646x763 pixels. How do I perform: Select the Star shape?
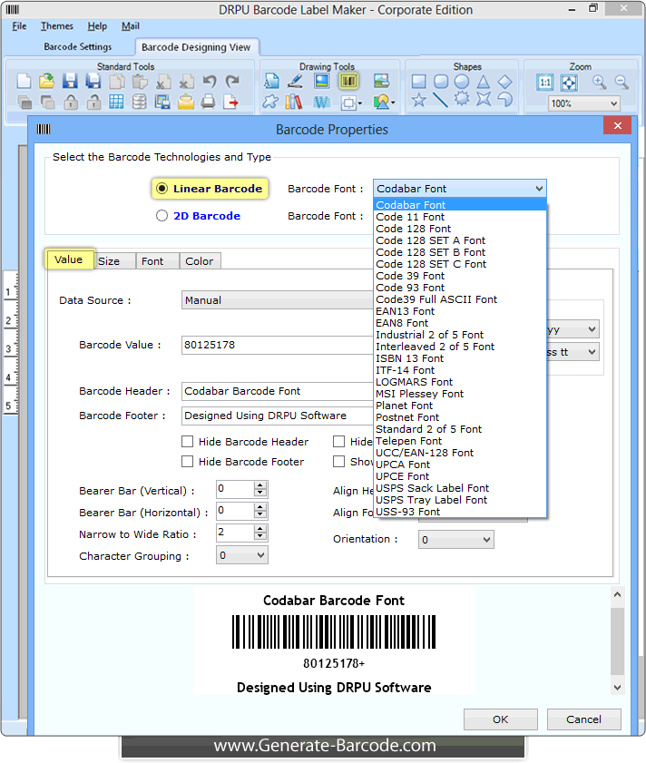(418, 100)
